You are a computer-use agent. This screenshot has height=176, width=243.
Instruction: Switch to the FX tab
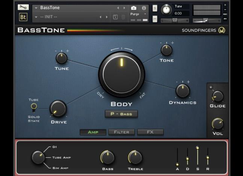pyautogui.click(x=150, y=132)
